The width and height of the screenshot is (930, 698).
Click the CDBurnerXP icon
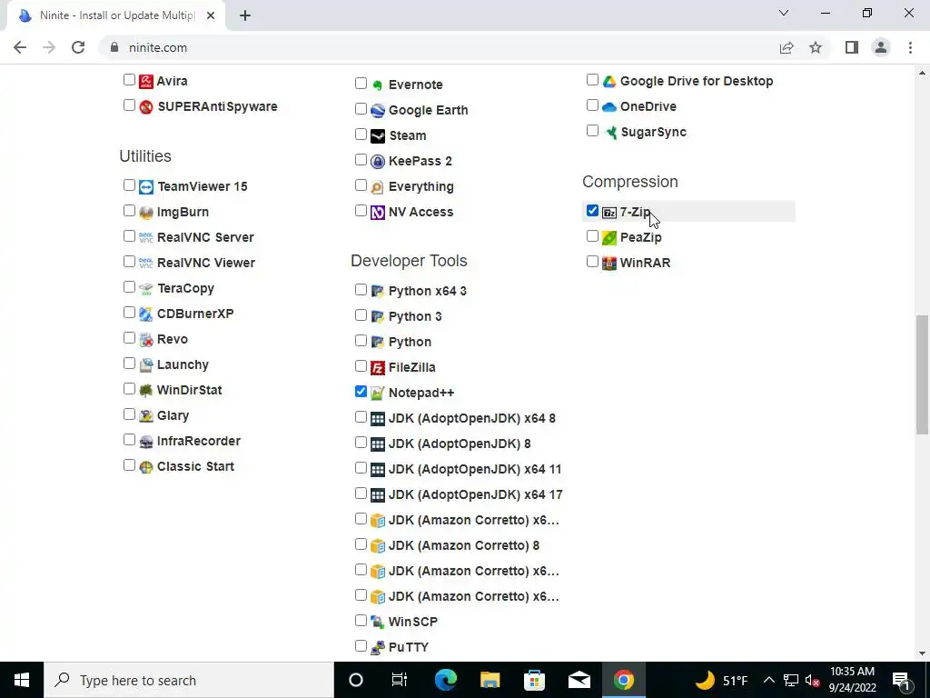pos(146,314)
